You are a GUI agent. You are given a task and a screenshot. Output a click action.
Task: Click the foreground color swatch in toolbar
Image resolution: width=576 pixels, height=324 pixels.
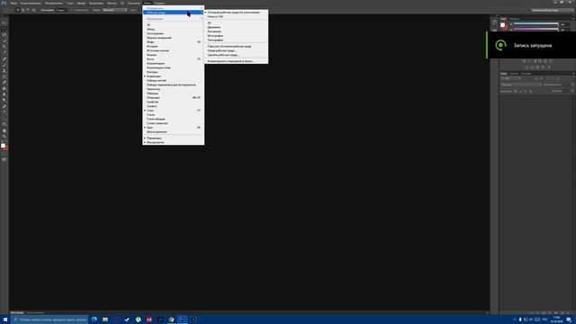click(3, 146)
